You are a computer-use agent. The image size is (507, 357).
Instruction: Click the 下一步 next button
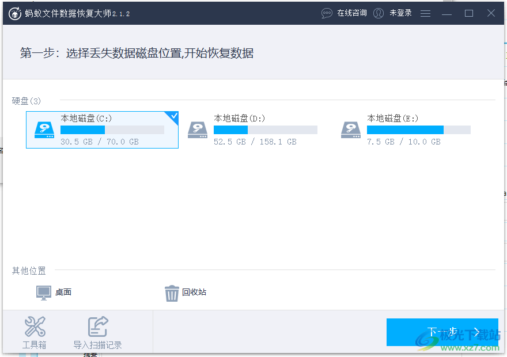tap(442, 332)
